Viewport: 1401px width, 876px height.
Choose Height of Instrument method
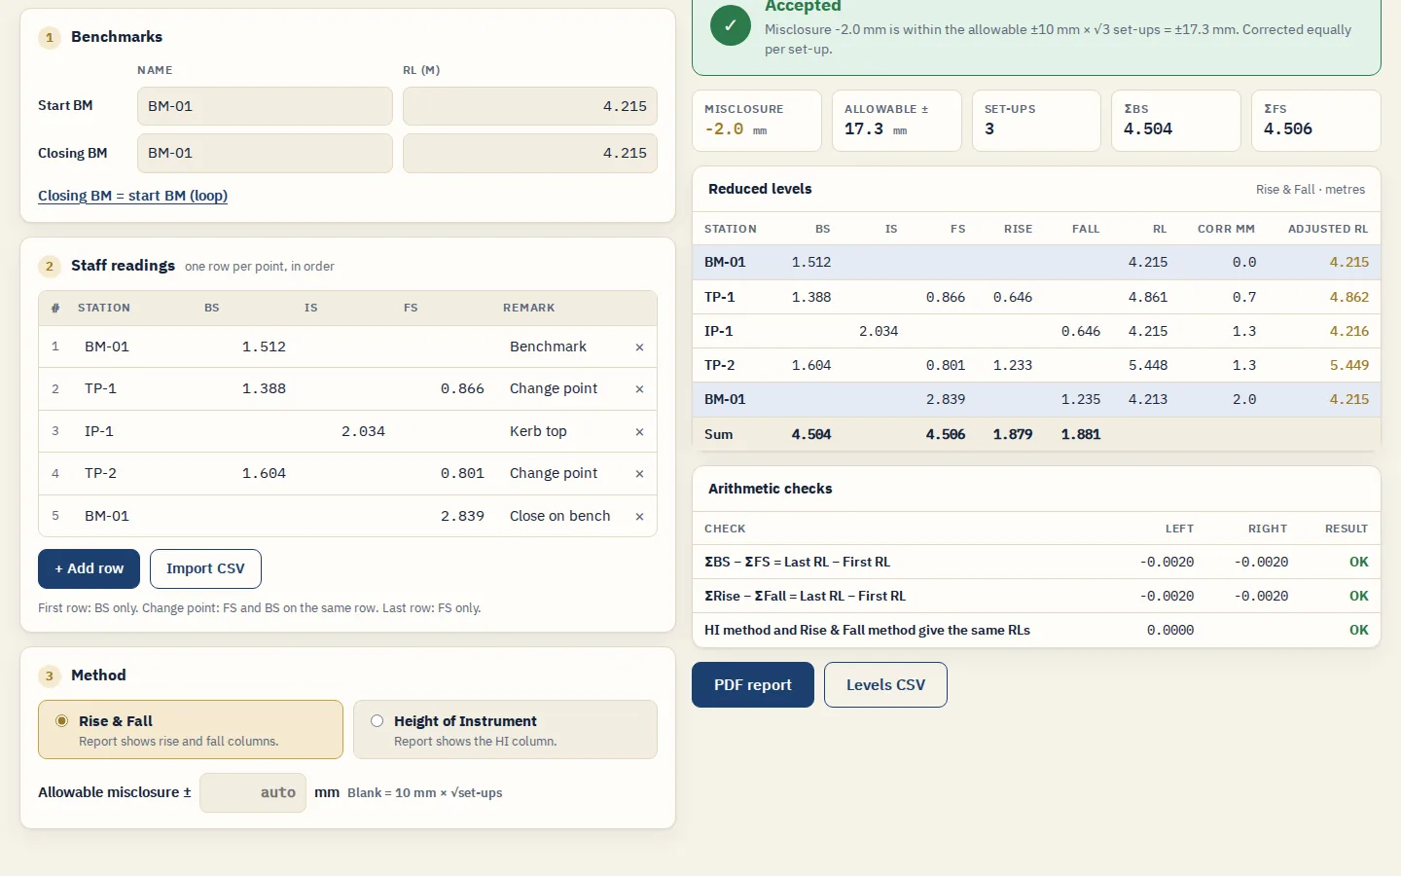pos(505,730)
